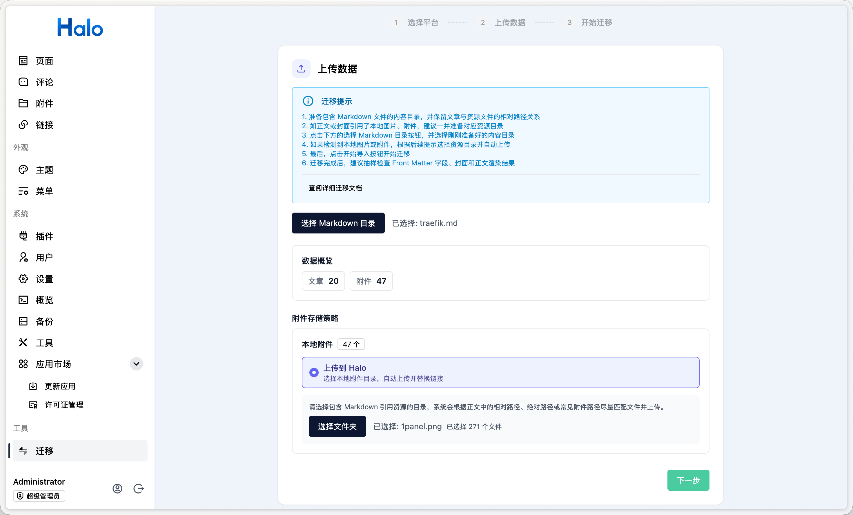Image resolution: width=853 pixels, height=515 pixels.
Task: Click the 评论 comment icon
Action: (23, 82)
